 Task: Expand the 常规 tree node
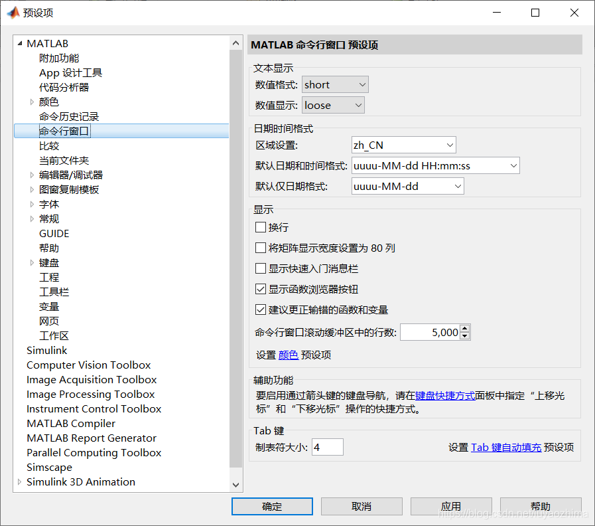pyautogui.click(x=32, y=219)
